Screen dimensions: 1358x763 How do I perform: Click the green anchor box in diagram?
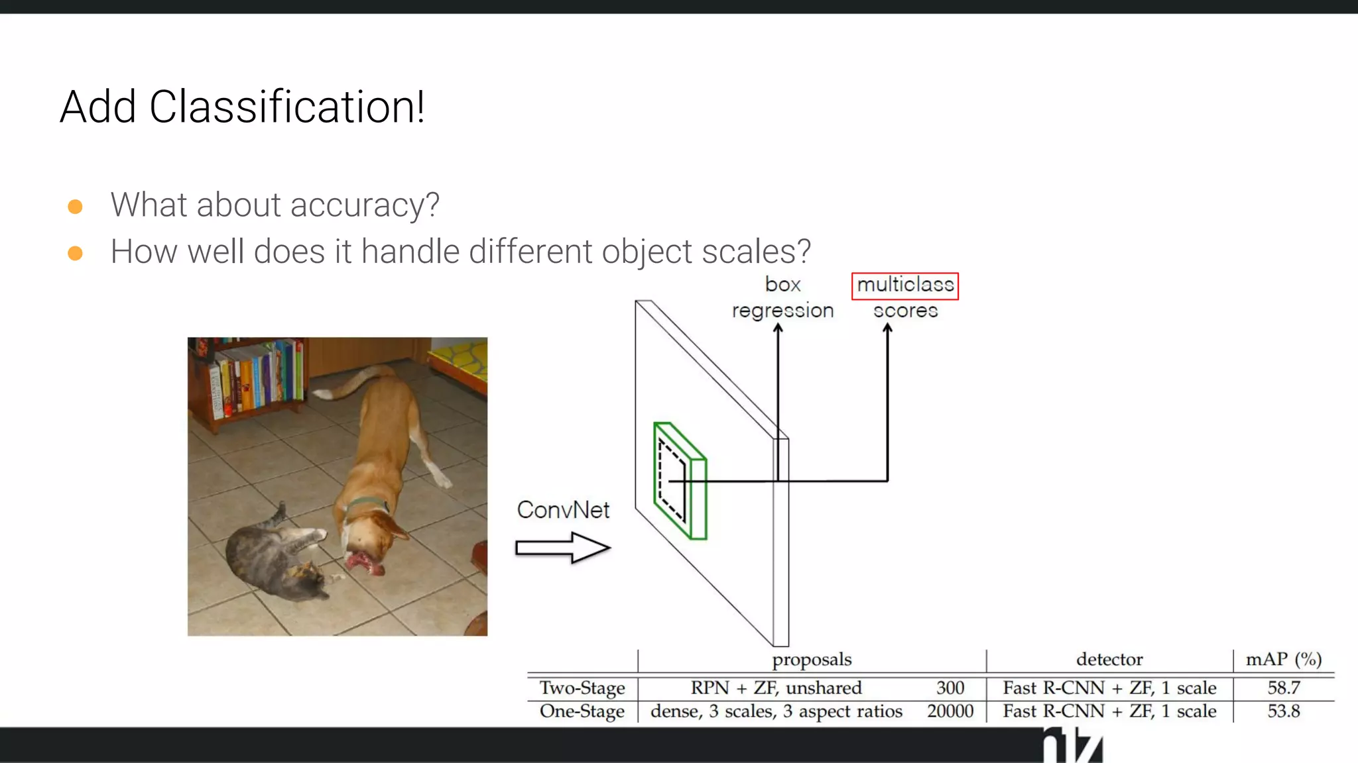pyautogui.click(x=698, y=498)
